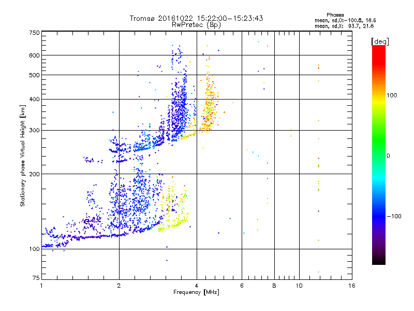Viewport: 414px width, 311px height.
Task: Click the '2' x-axis tick label
Action: pyautogui.click(x=119, y=286)
